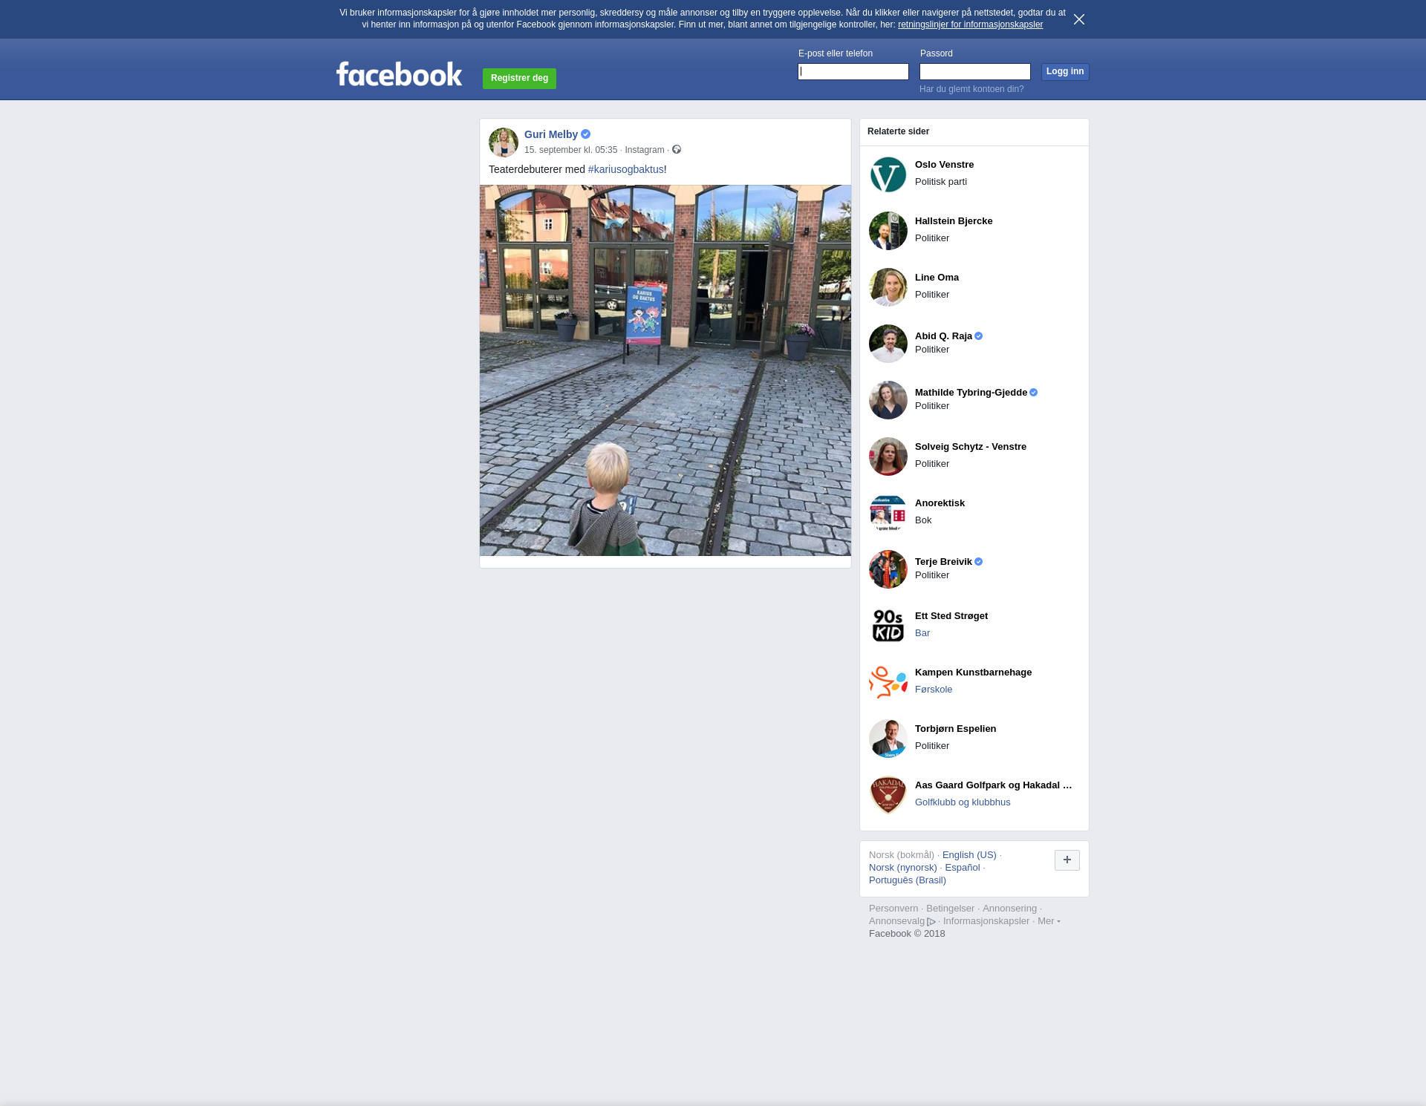Click the Hakadal golf club crest icon
The width and height of the screenshot is (1426, 1106).
(888, 795)
